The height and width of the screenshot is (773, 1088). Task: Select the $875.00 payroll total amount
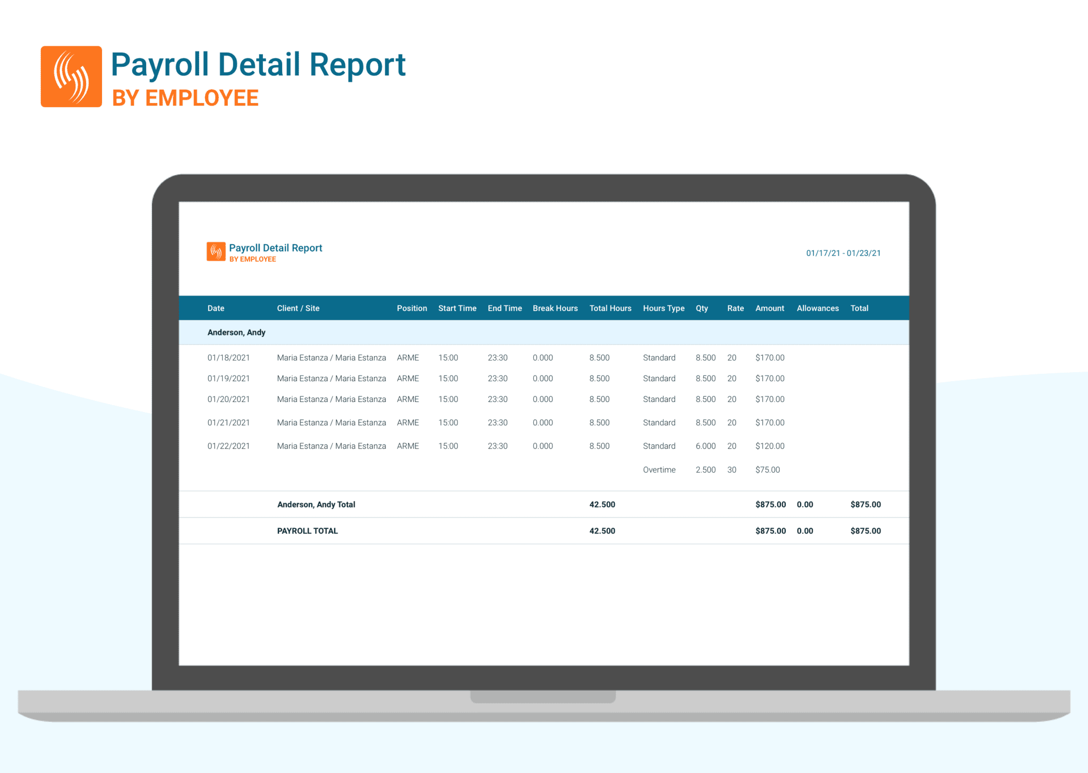pyautogui.click(x=865, y=530)
